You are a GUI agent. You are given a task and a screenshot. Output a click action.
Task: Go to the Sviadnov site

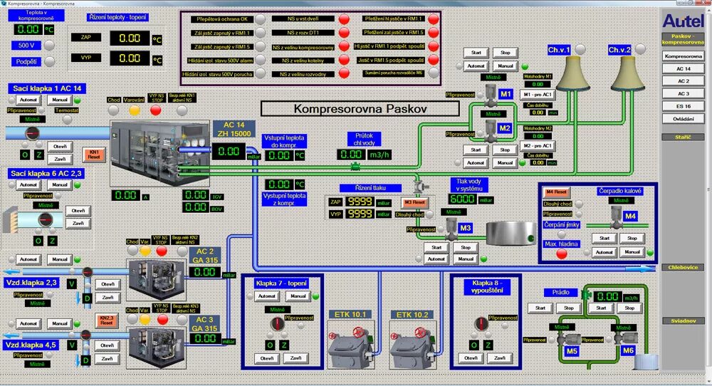683,320
